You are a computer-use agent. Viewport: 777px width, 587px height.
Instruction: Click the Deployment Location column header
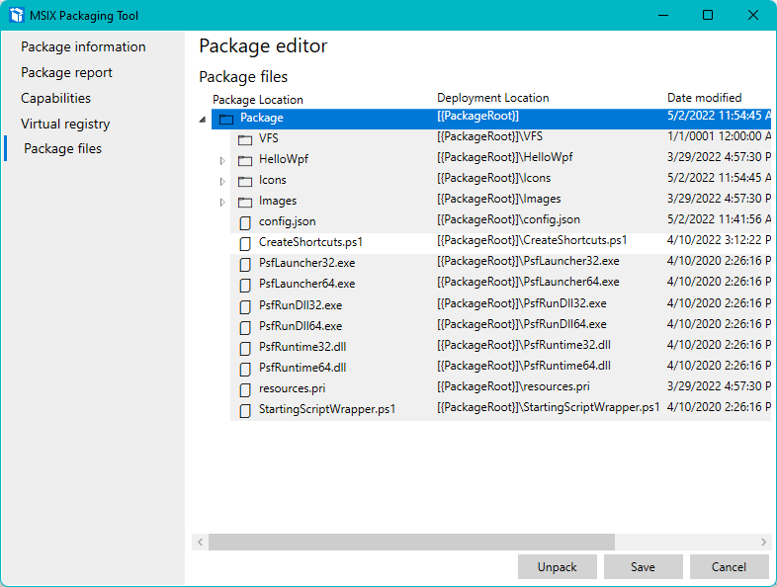click(493, 98)
